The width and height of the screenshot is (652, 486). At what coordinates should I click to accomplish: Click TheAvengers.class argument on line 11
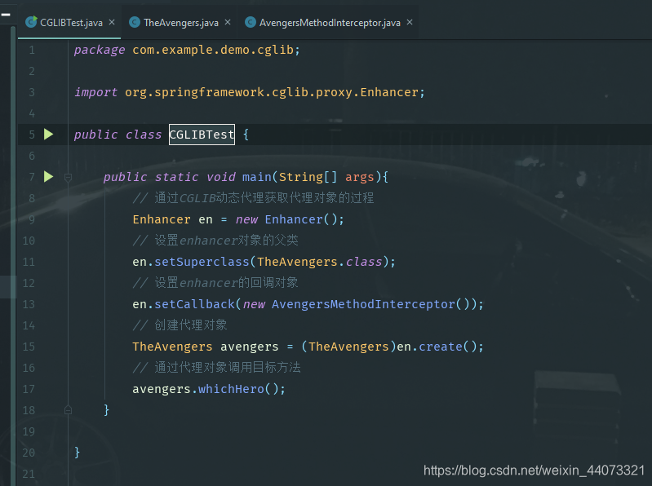tap(319, 262)
